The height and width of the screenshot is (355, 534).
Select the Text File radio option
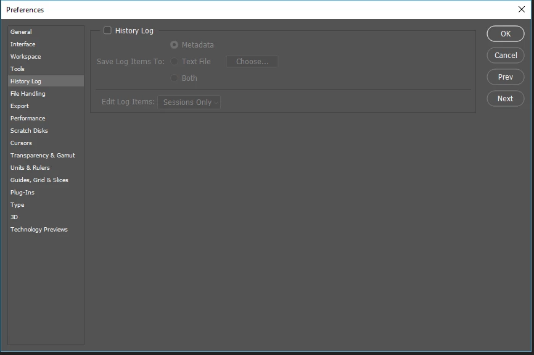[174, 61]
